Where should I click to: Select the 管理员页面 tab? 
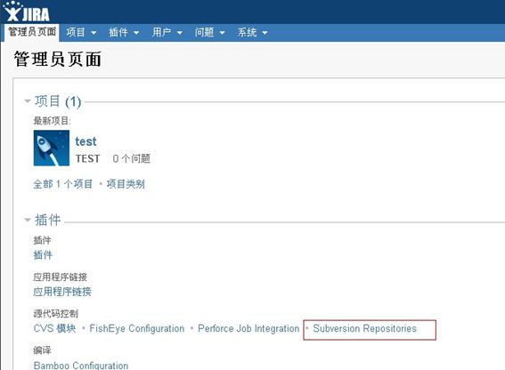(32, 32)
